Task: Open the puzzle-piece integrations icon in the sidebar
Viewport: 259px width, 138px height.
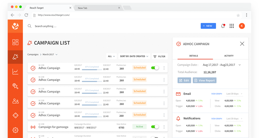Action: [x=16, y=115]
